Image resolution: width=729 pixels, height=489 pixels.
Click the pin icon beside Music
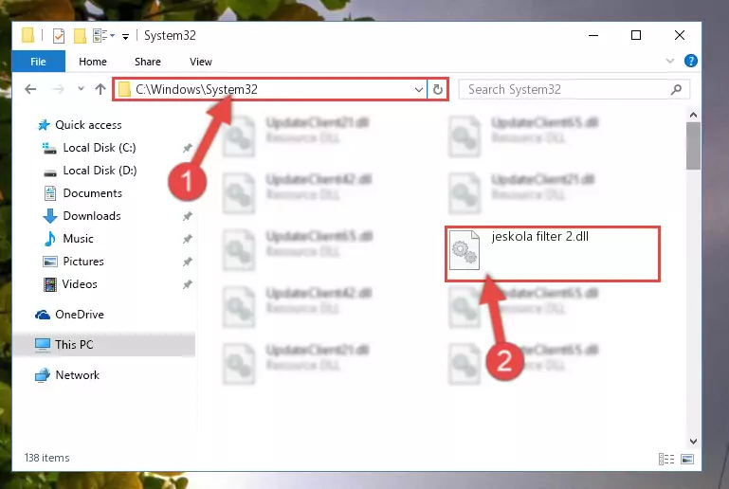coord(188,239)
